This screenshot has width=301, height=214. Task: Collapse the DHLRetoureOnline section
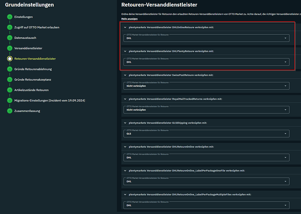tap(125, 147)
